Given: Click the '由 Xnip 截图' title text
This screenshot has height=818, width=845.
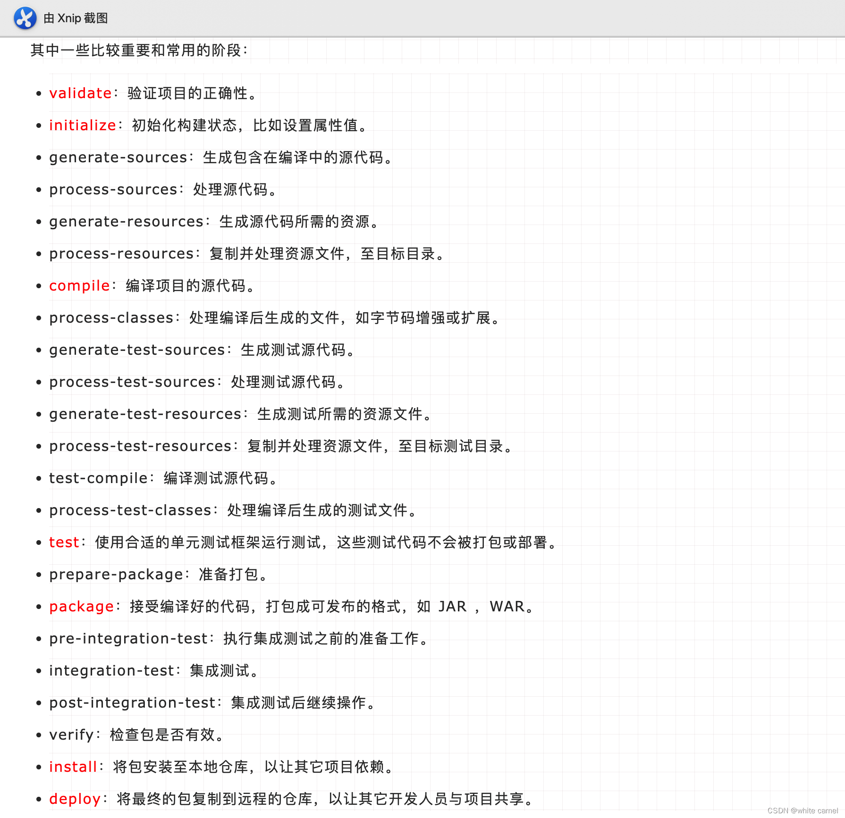Looking at the screenshot, I should pos(76,18).
